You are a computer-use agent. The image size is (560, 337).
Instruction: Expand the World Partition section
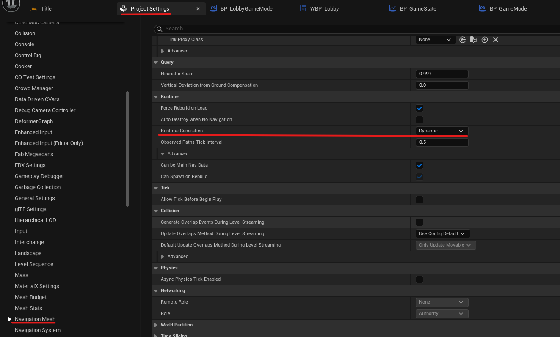(x=155, y=325)
